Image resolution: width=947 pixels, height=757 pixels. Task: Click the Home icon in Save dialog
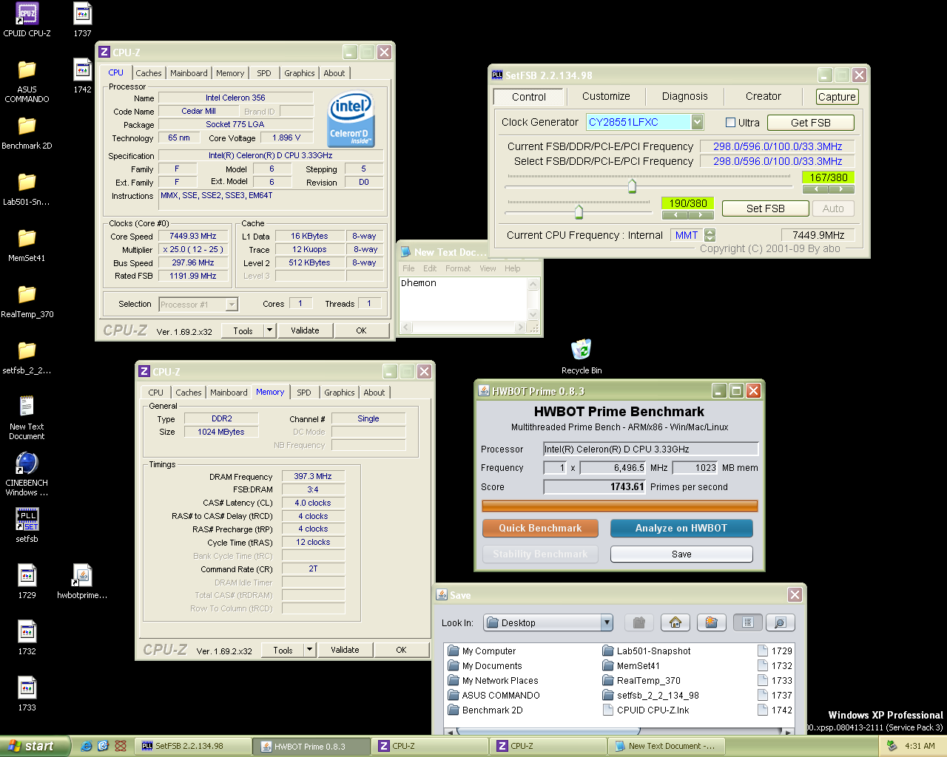pyautogui.click(x=675, y=622)
